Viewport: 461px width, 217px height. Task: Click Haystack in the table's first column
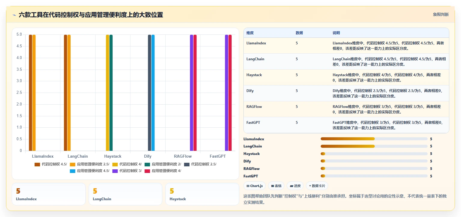coord(254,75)
